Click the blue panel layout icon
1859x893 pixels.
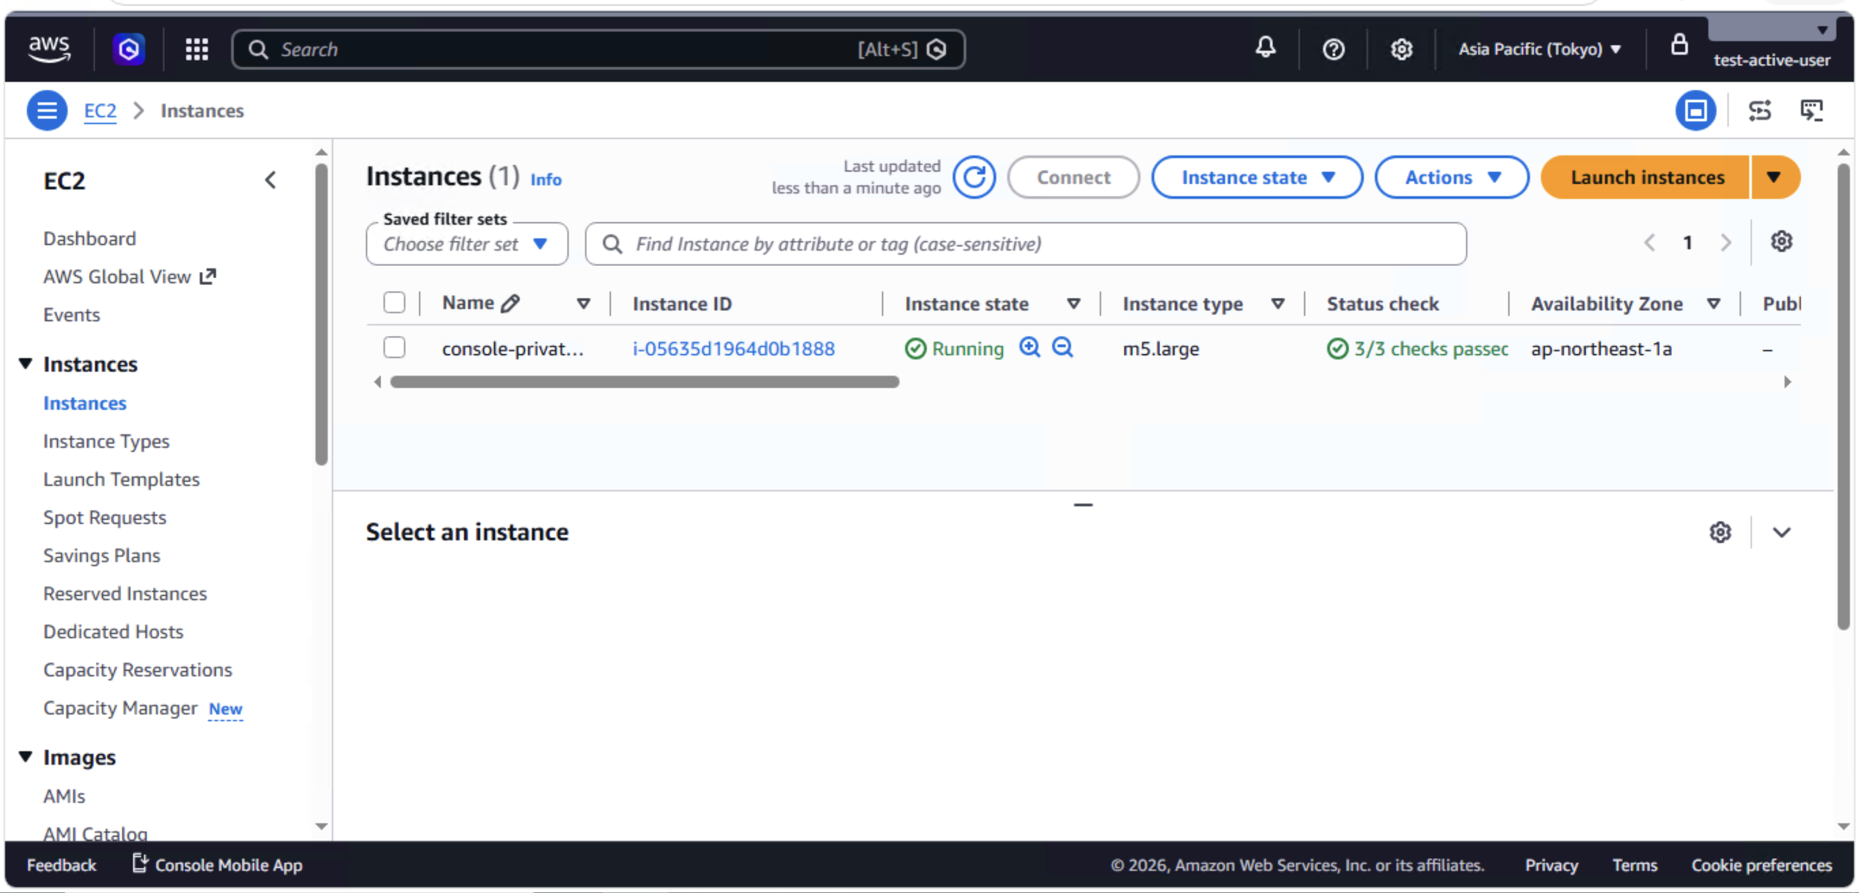[1695, 111]
